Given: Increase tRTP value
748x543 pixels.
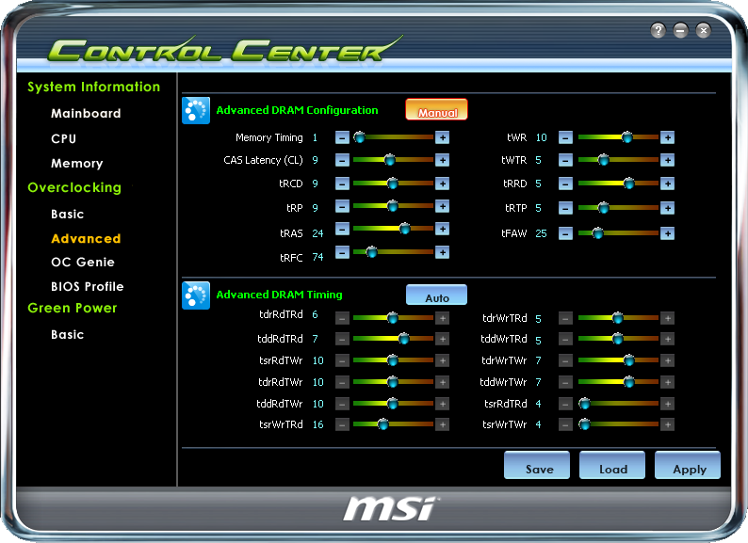Looking at the screenshot, I should (x=667, y=208).
